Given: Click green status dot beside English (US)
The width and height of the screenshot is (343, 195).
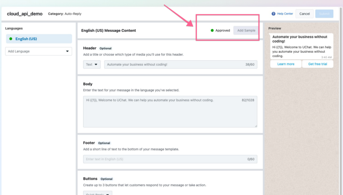Looking at the screenshot, I should tap(11, 39).
